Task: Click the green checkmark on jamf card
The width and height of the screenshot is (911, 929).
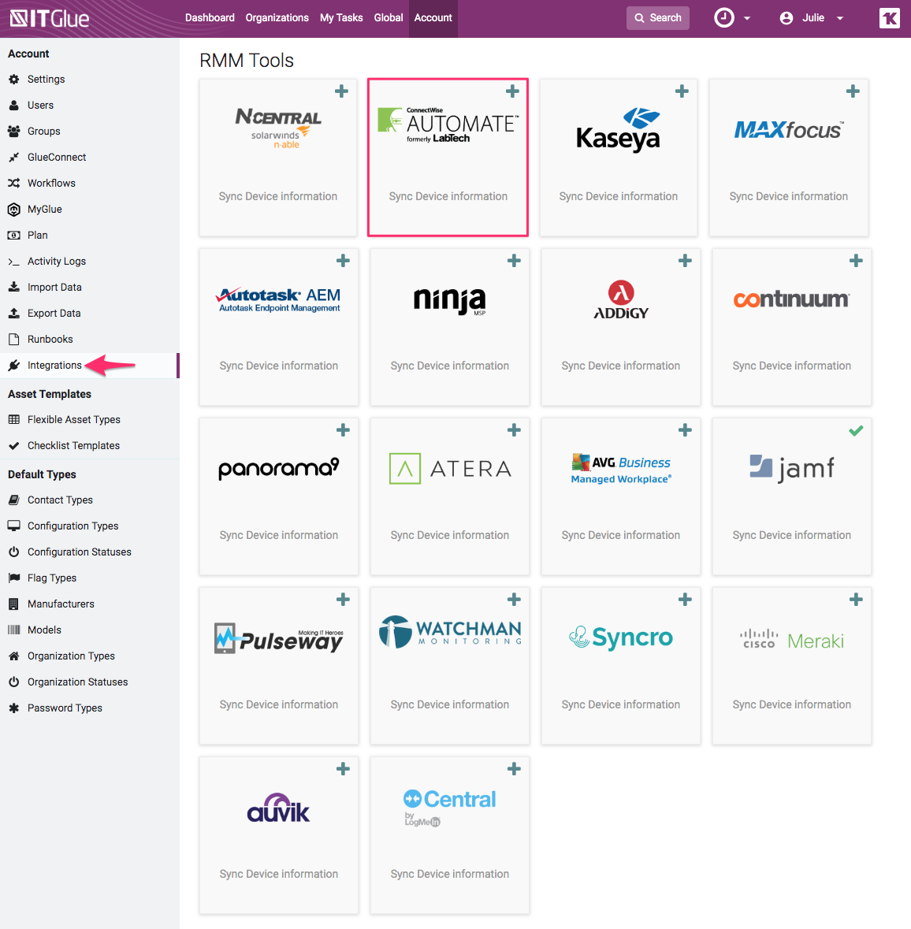Action: pyautogui.click(x=856, y=431)
